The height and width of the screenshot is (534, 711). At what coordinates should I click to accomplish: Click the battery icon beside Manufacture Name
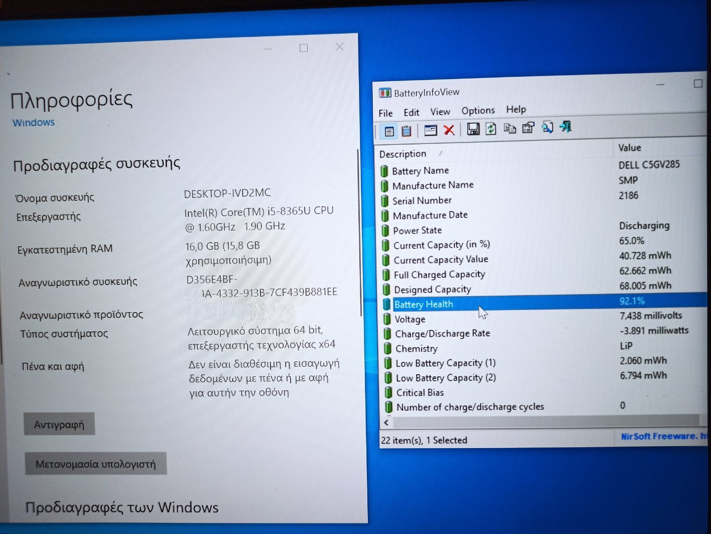(385, 186)
